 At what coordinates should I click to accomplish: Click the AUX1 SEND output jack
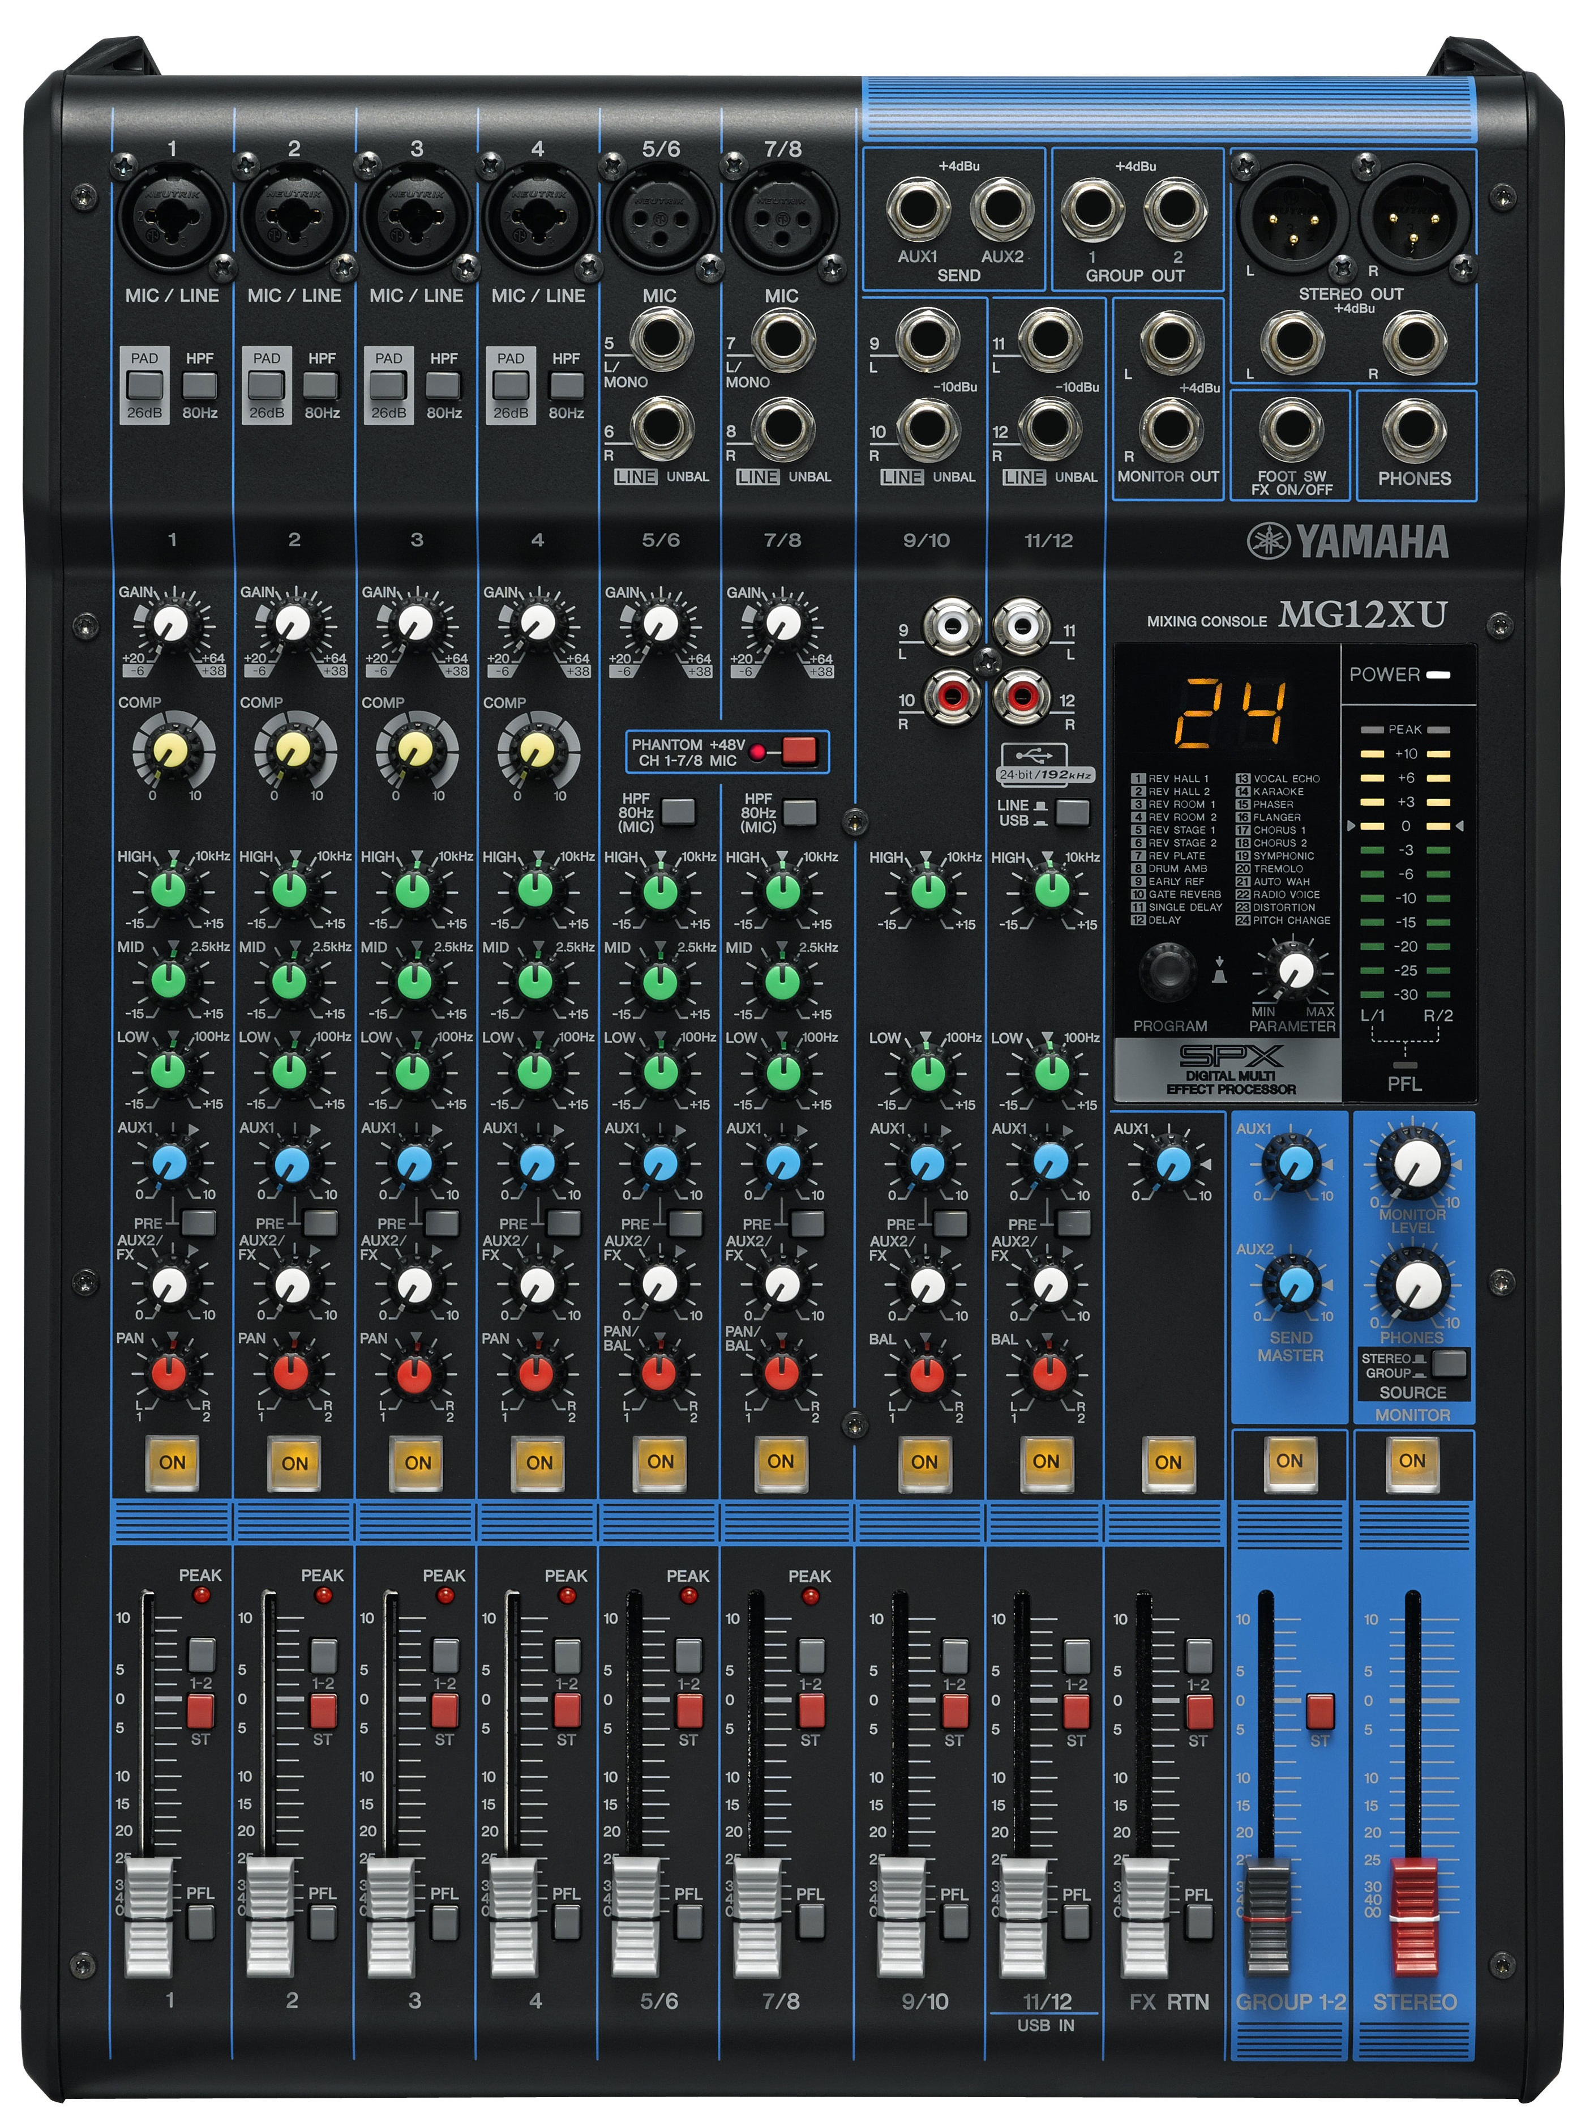coord(918,209)
